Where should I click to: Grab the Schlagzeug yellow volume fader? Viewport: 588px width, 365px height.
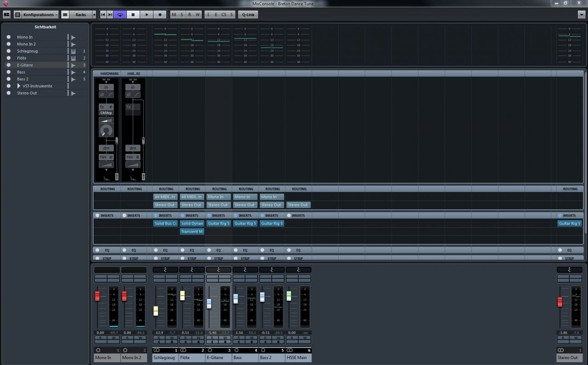coord(156,311)
